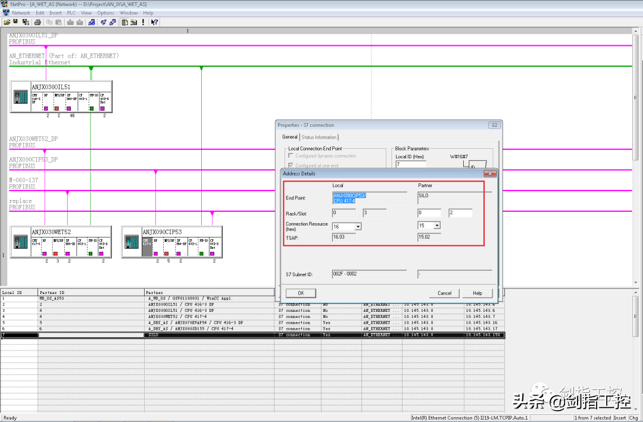Click the Partner slot input field
Screen dimensions: 643x422
click(x=460, y=212)
